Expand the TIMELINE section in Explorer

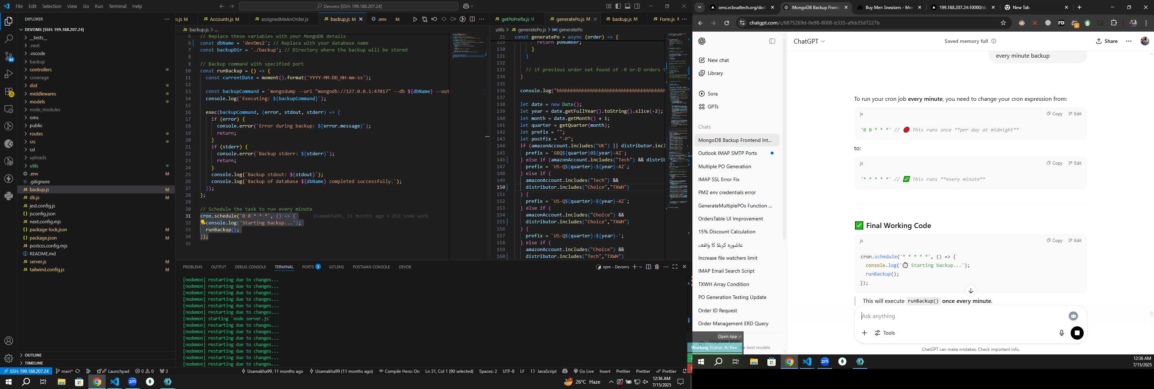pos(96,363)
